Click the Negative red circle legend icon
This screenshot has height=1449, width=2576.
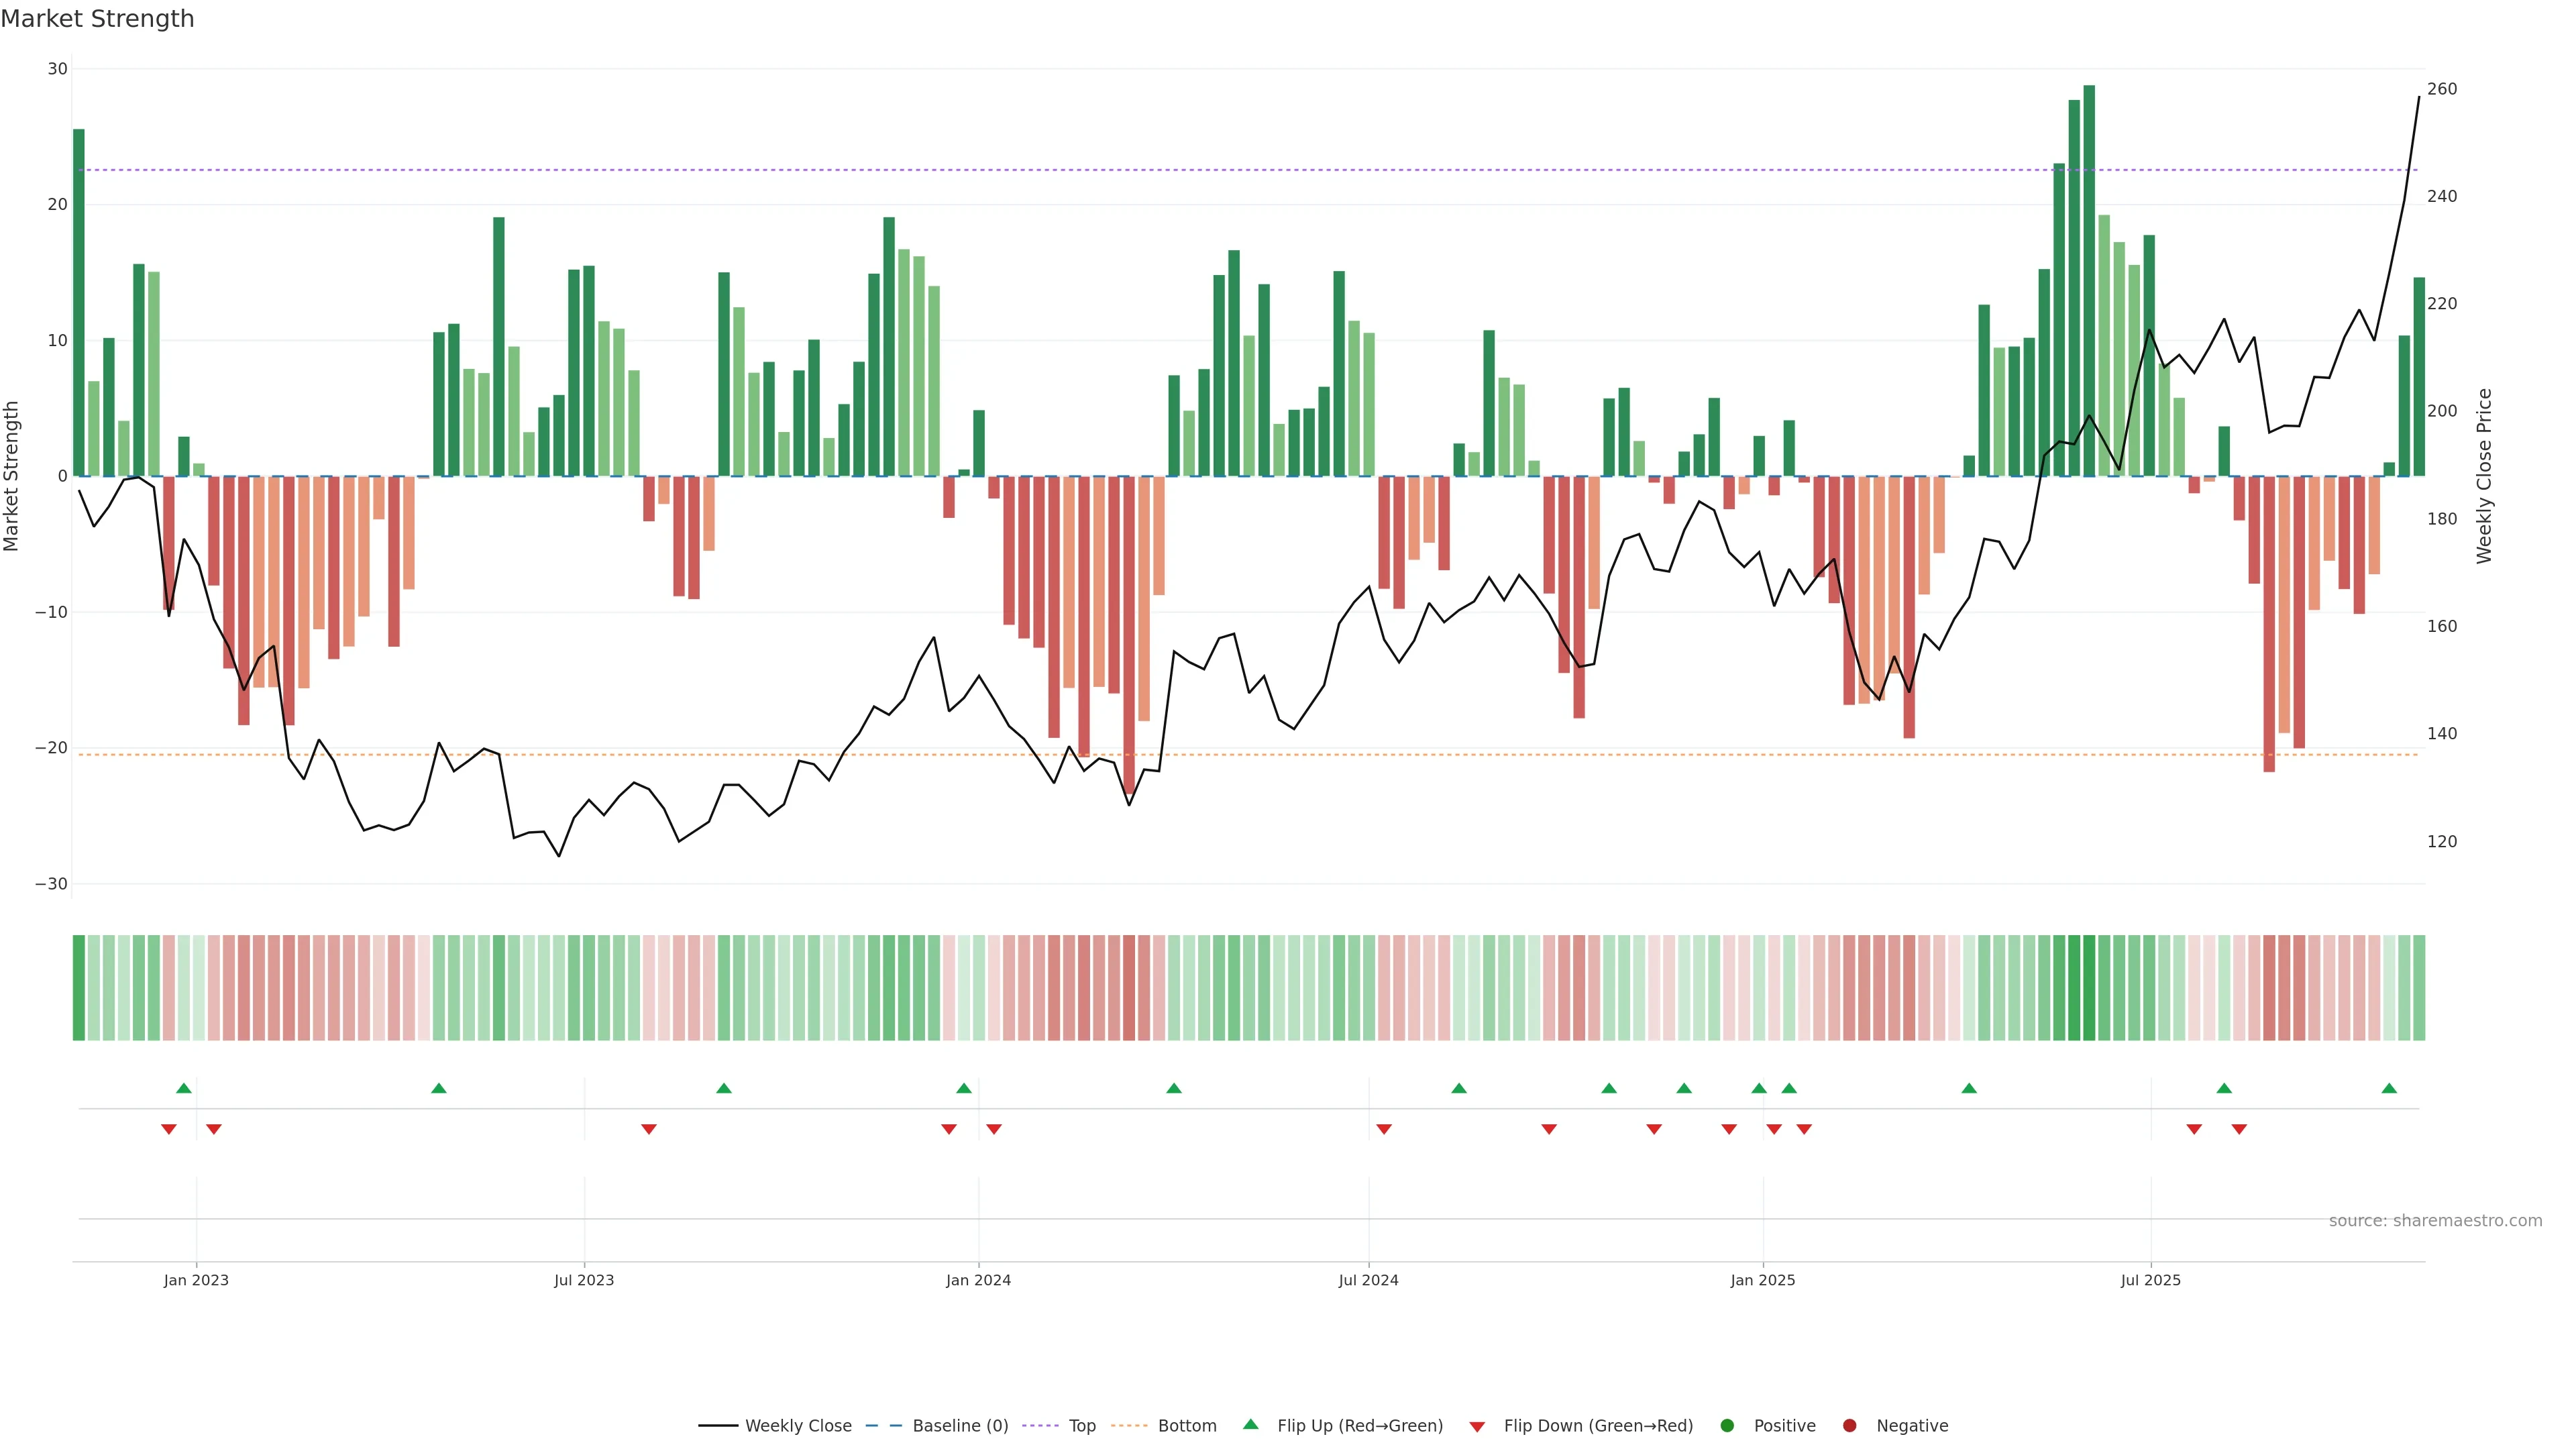[x=1849, y=1425]
